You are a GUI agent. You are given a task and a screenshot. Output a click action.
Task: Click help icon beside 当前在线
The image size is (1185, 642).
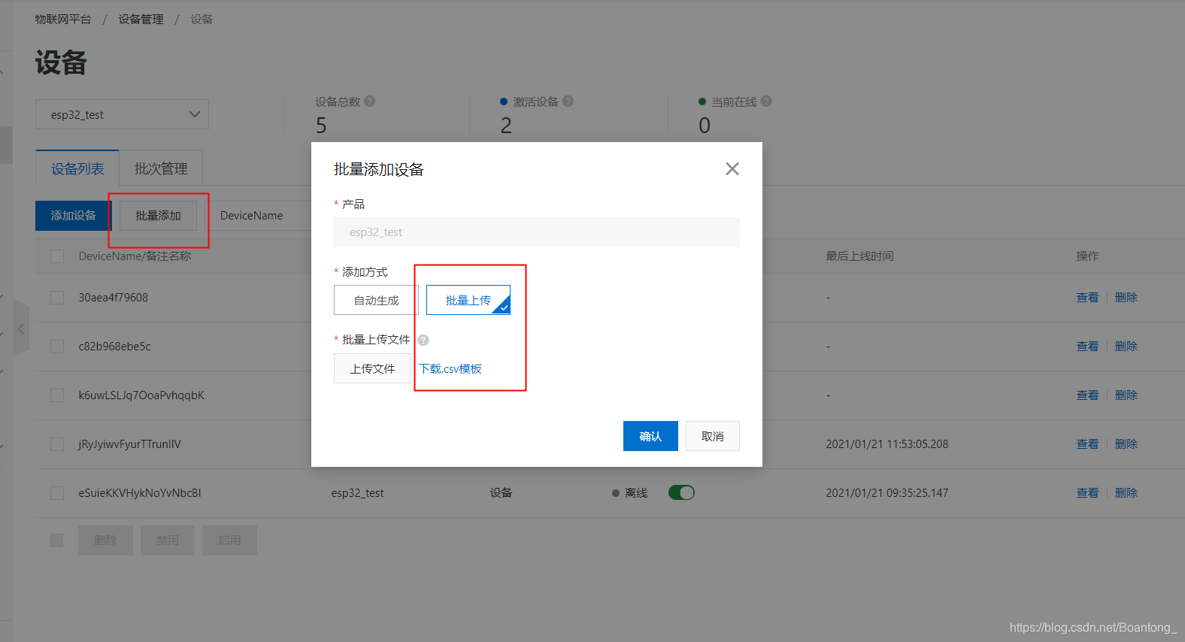(x=766, y=101)
